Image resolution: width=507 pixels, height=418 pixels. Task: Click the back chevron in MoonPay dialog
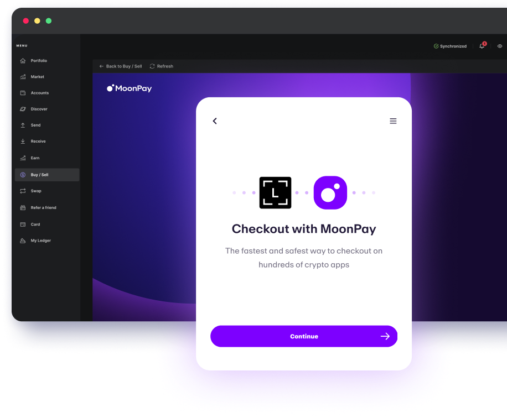215,121
